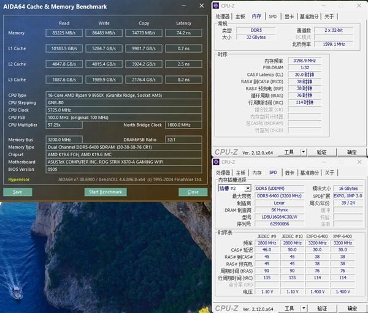
Task: Click the Close button at the bottom of AIDA64
Action: 193,192
